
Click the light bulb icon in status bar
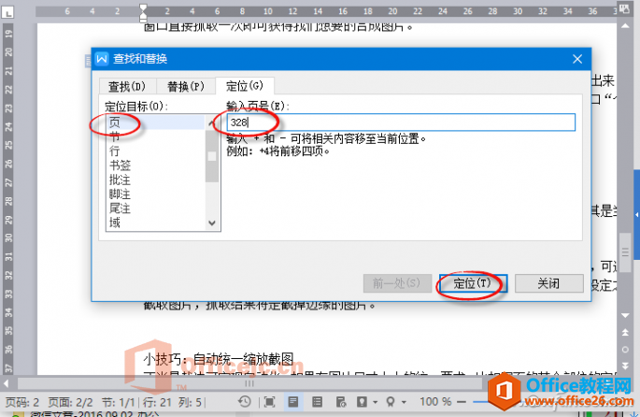pos(391,402)
